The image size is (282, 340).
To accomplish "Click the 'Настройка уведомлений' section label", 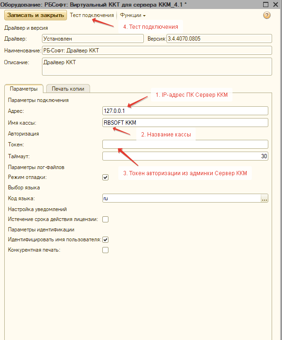I will [37, 209].
